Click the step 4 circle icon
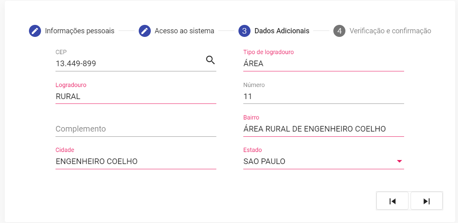 339,31
